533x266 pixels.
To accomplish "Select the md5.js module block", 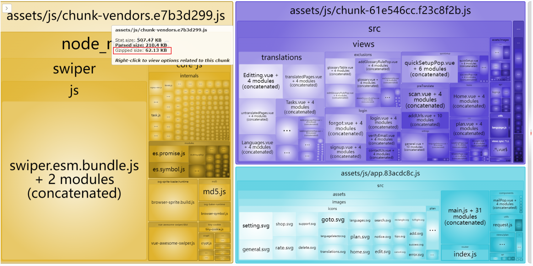I will tap(215, 192).
